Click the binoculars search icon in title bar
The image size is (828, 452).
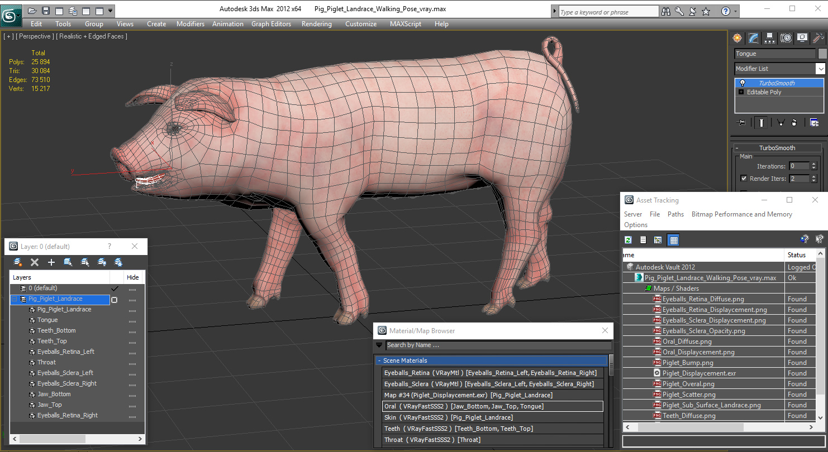[x=666, y=11]
